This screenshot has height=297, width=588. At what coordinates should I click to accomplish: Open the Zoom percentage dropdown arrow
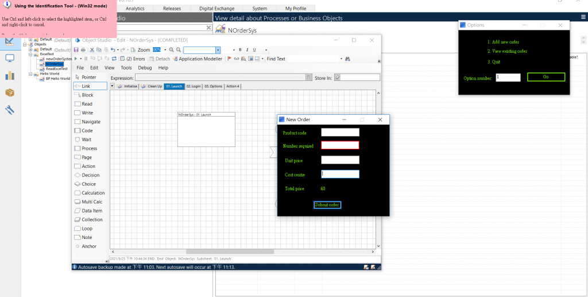coord(165,50)
